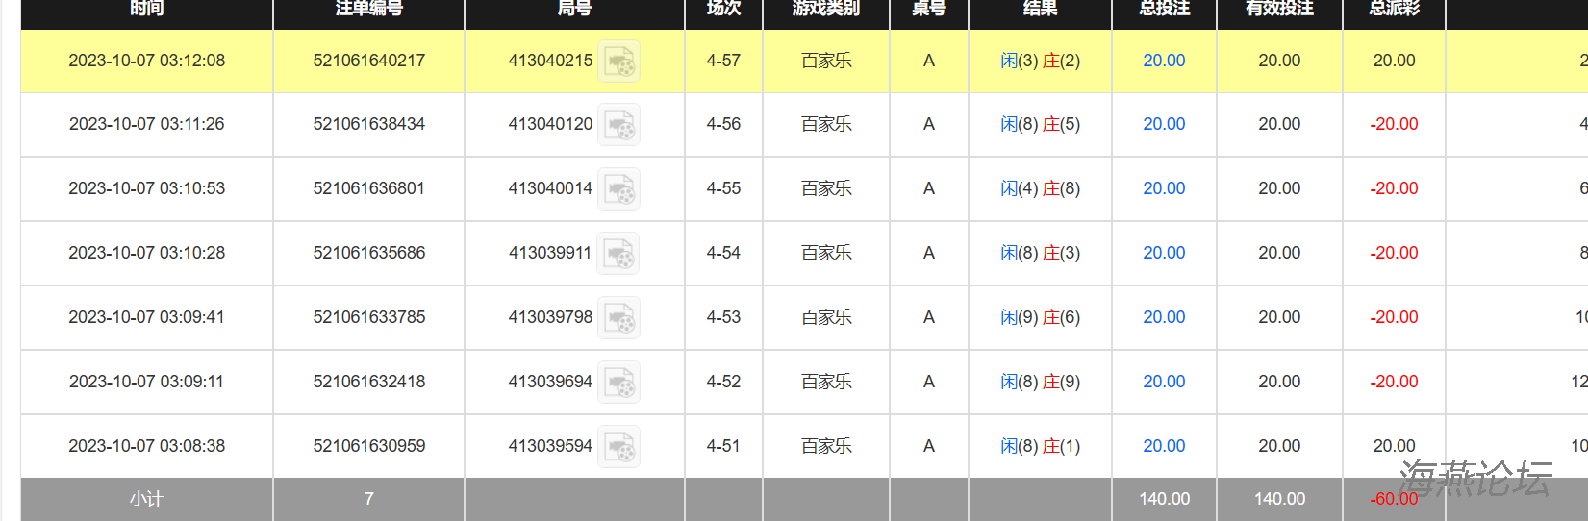Click round number 413039594
The height and width of the screenshot is (521, 1588).
(x=550, y=446)
